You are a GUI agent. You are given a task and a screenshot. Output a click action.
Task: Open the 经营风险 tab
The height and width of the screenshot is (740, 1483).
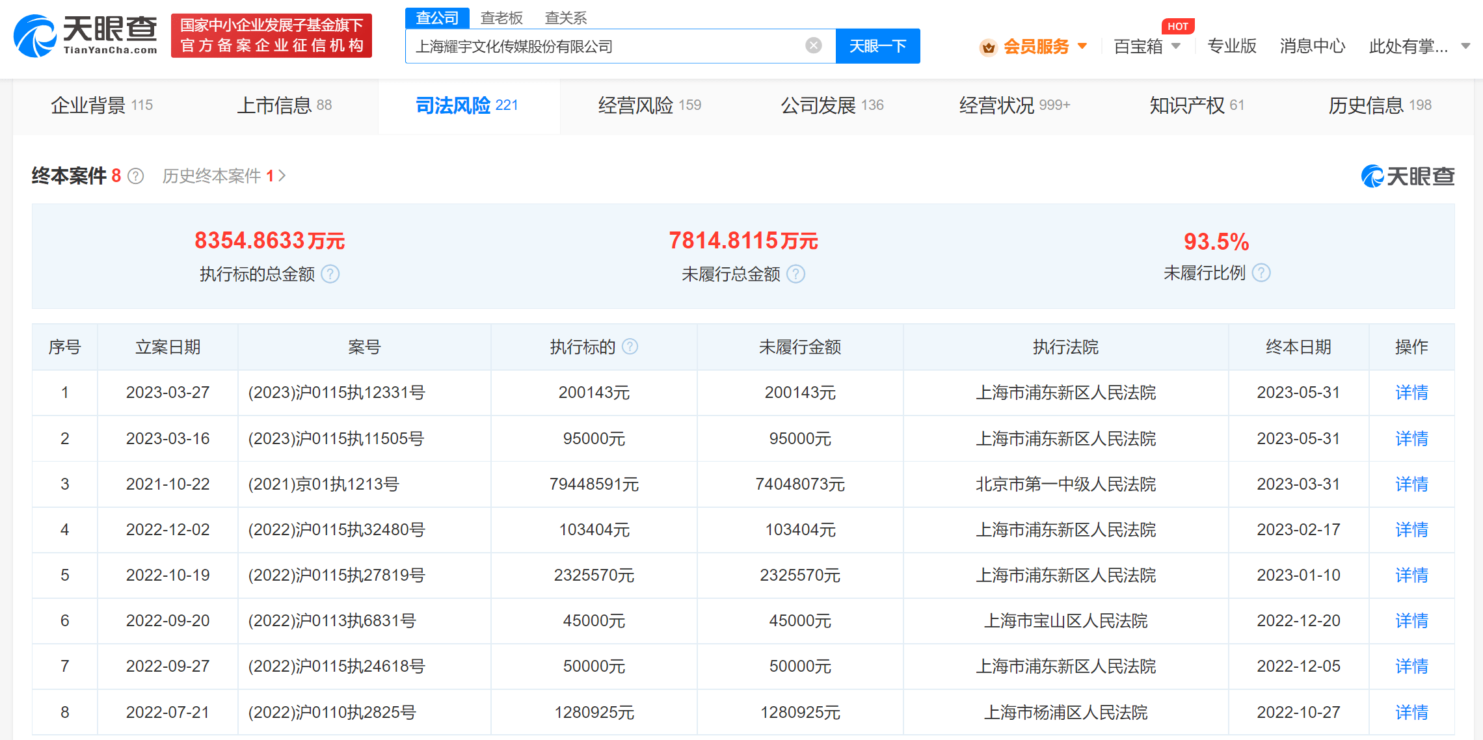(650, 105)
